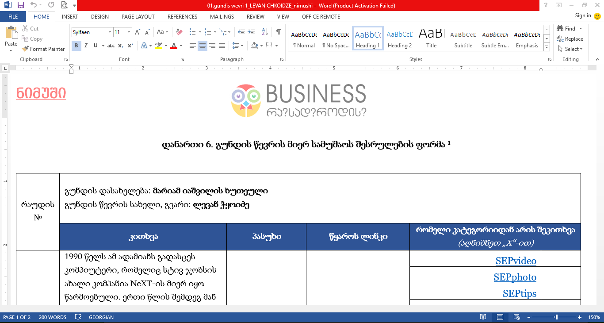Image resolution: width=604 pixels, height=323 pixels.
Task: Expand the Styles gallery with More arrow
Action: [x=547, y=48]
